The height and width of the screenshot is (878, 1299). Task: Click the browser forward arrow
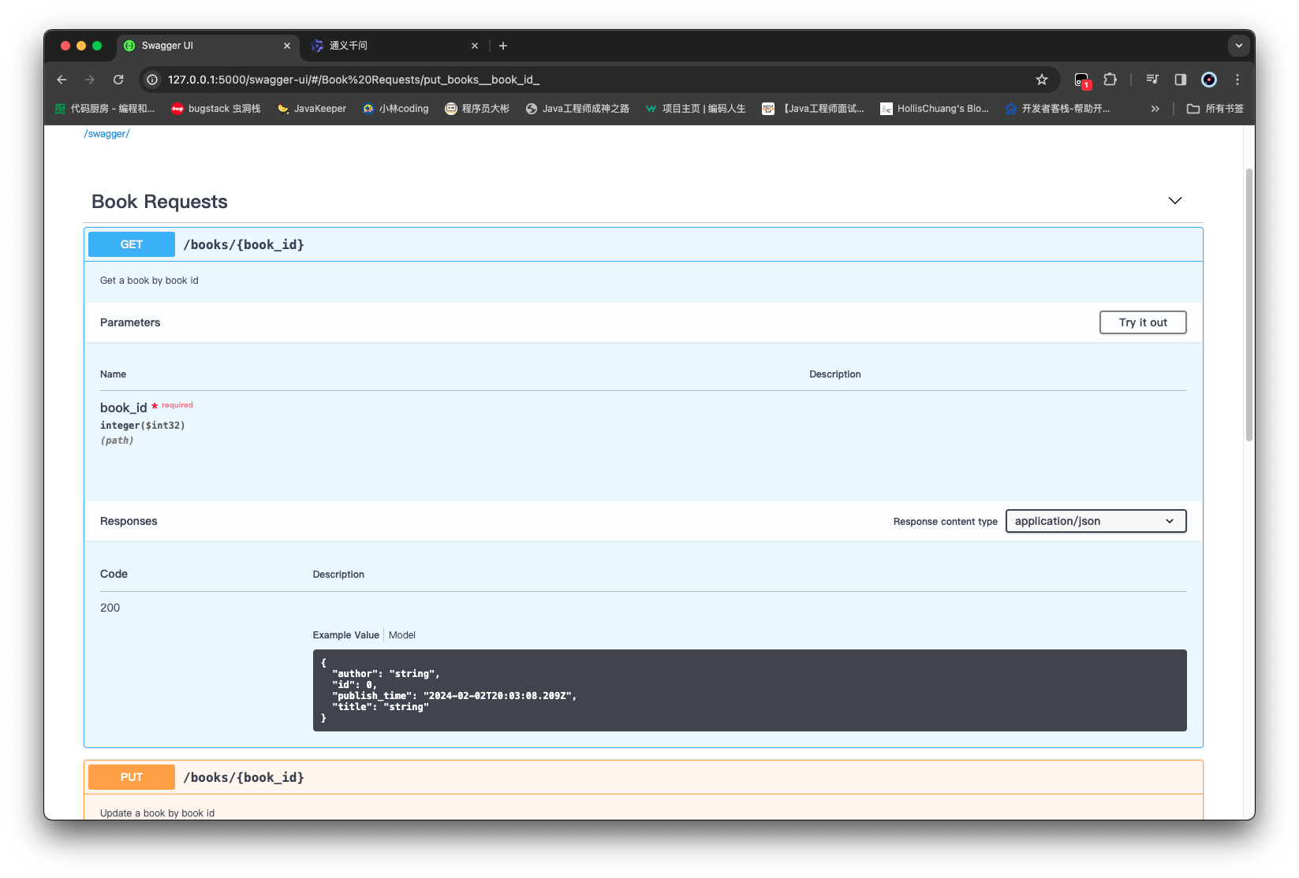(x=90, y=80)
